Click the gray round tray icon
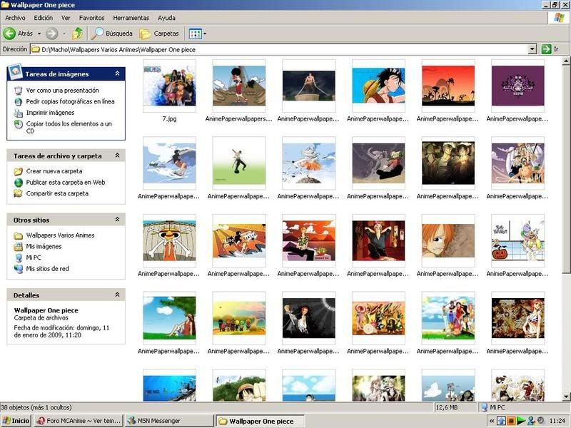The height and width of the screenshot is (428, 571). (x=540, y=421)
